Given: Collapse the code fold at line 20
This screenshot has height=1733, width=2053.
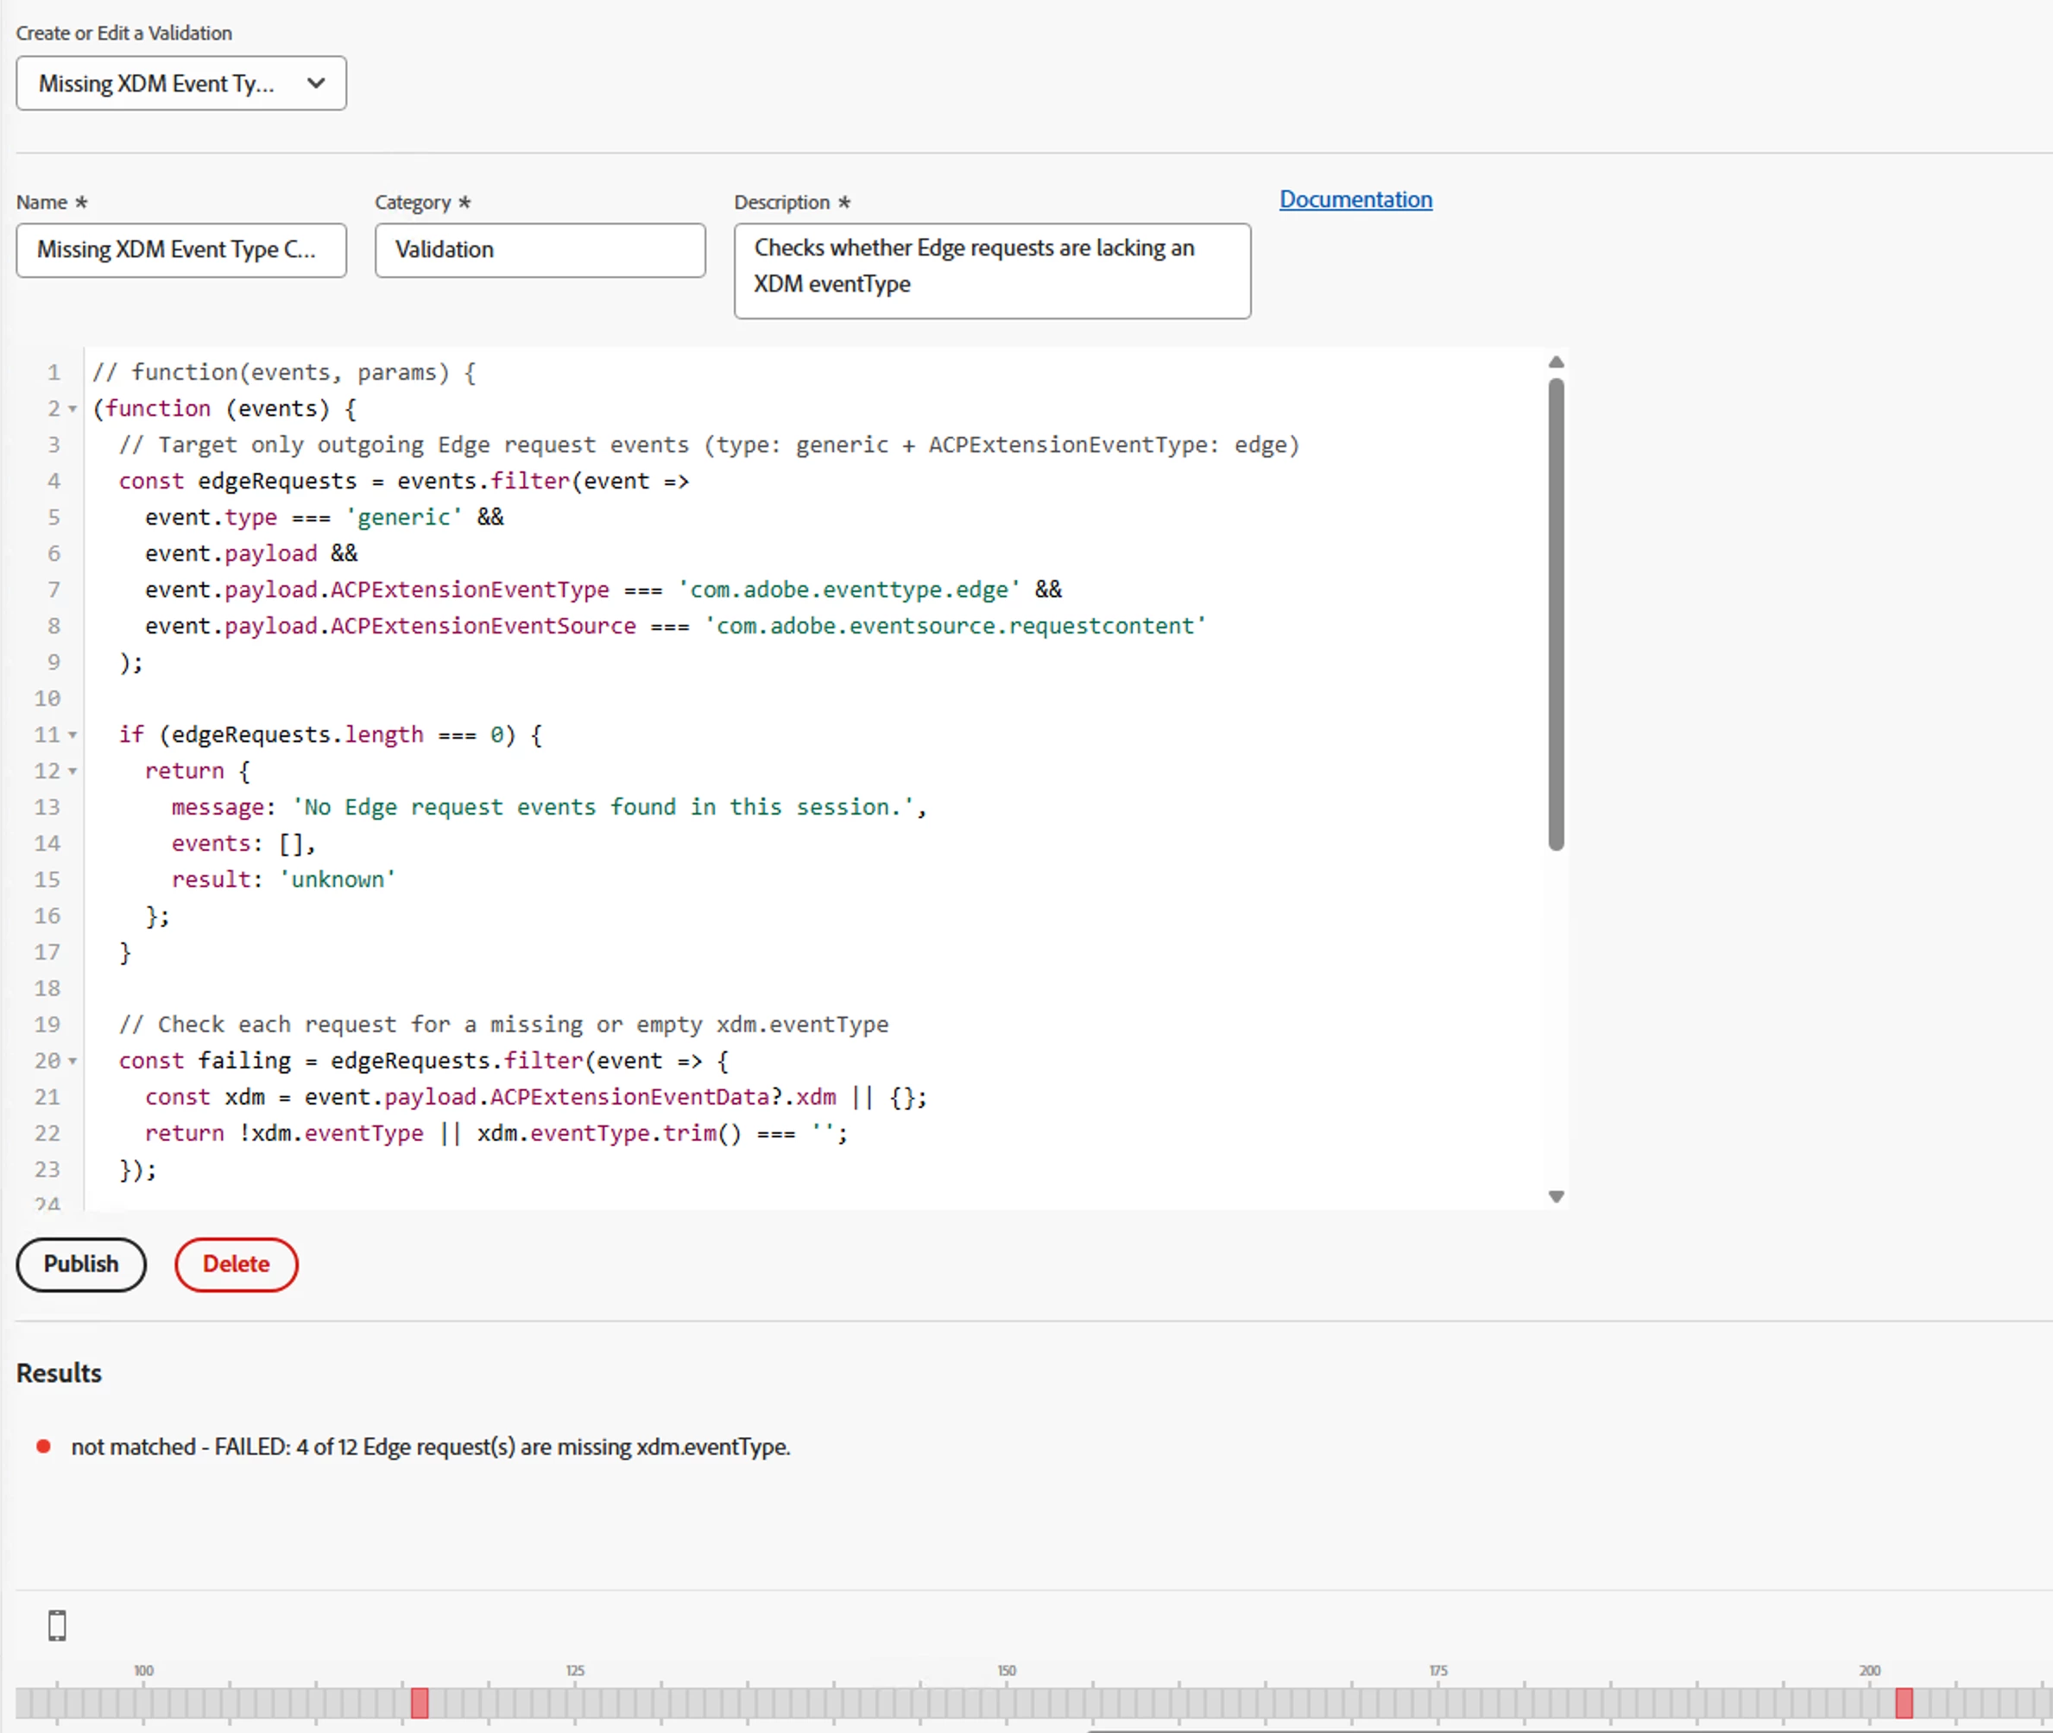Looking at the screenshot, I should (72, 1061).
